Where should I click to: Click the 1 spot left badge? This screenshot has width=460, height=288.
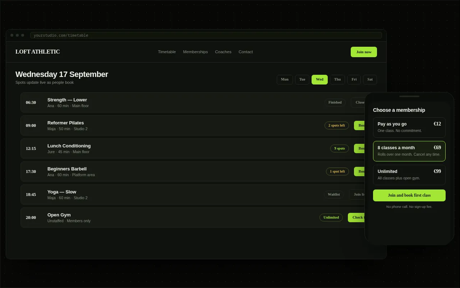coord(337,172)
